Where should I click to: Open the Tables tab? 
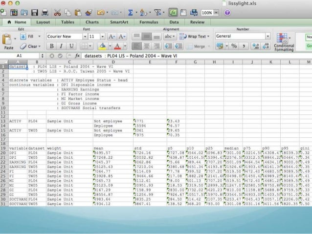click(67, 22)
